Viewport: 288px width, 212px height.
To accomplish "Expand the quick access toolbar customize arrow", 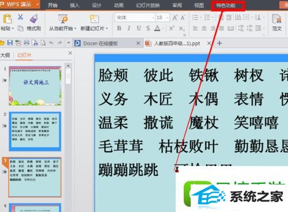I will tap(69, 43).
